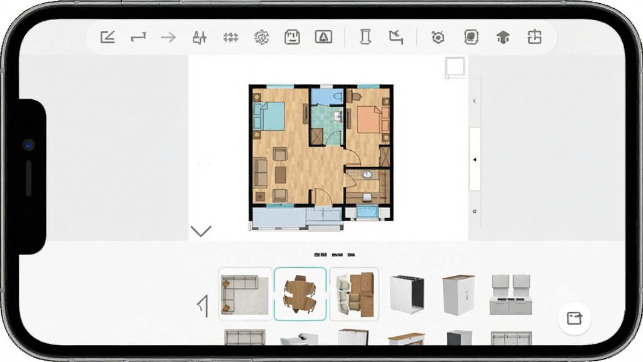Image resolution: width=643 pixels, height=362 pixels.
Task: Tap the right-pointing arrow in the toolbar
Action: (168, 37)
